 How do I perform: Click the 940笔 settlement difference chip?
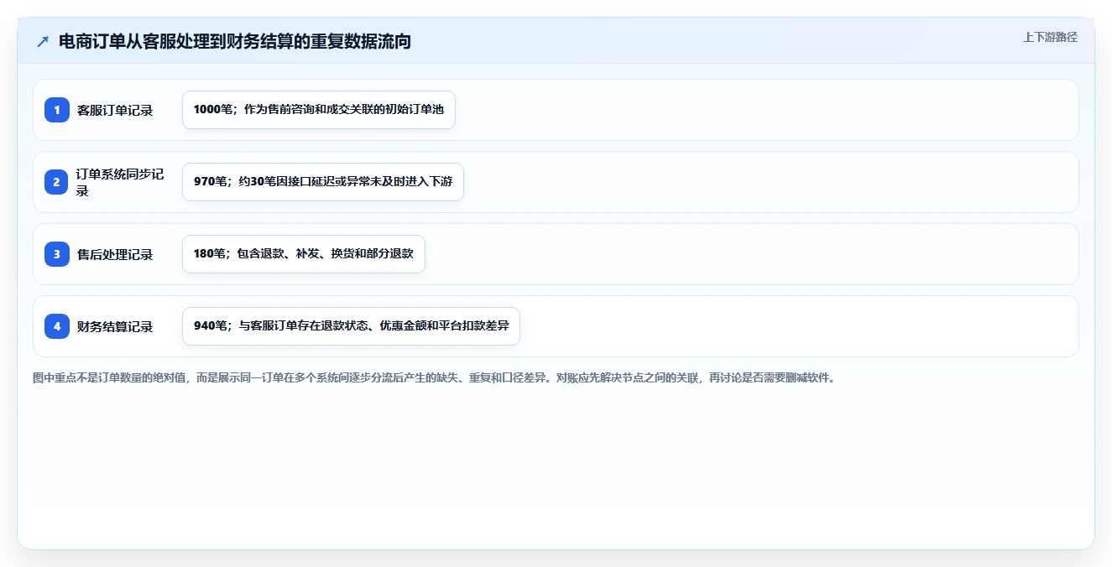click(351, 326)
